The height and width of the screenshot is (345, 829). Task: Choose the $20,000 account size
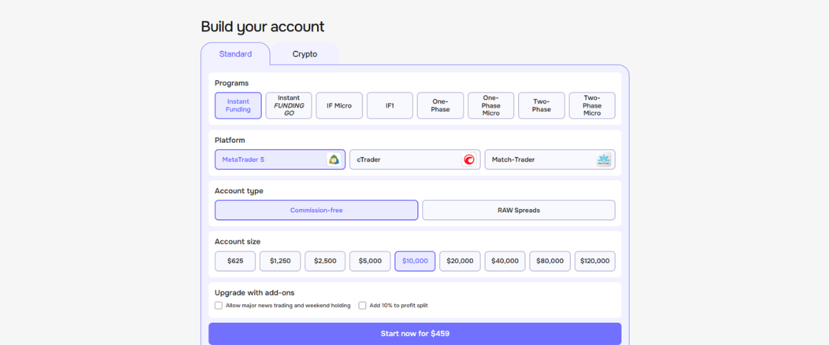(x=460, y=261)
